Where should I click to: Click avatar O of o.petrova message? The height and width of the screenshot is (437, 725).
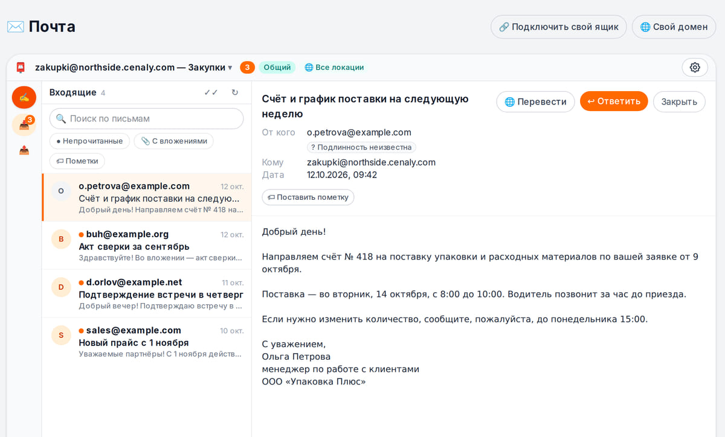[61, 191]
